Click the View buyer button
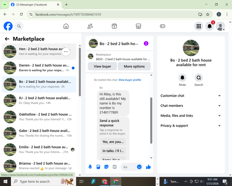 pos(102,66)
